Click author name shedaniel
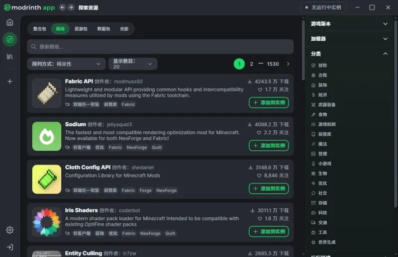The width and height of the screenshot is (398, 257). 143,168
